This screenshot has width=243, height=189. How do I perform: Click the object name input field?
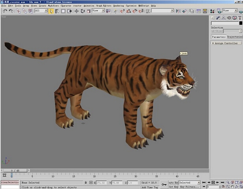[225, 23]
